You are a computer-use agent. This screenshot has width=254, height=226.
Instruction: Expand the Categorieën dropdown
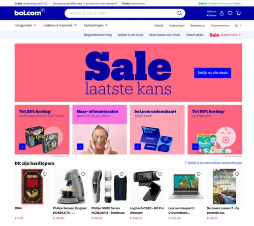[x=25, y=25]
